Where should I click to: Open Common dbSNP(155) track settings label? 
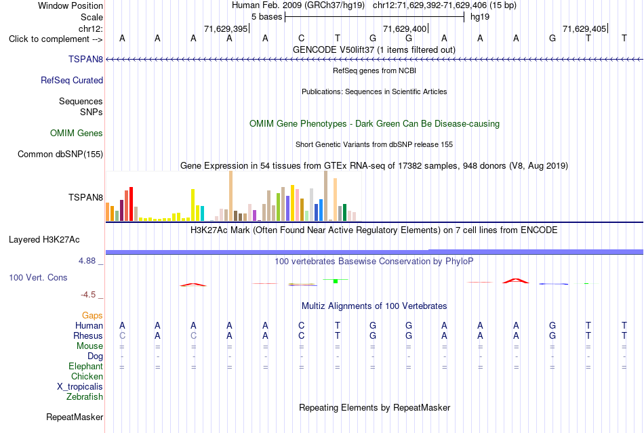pos(60,154)
